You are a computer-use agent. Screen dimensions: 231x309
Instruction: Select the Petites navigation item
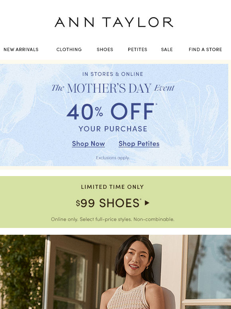tap(137, 50)
